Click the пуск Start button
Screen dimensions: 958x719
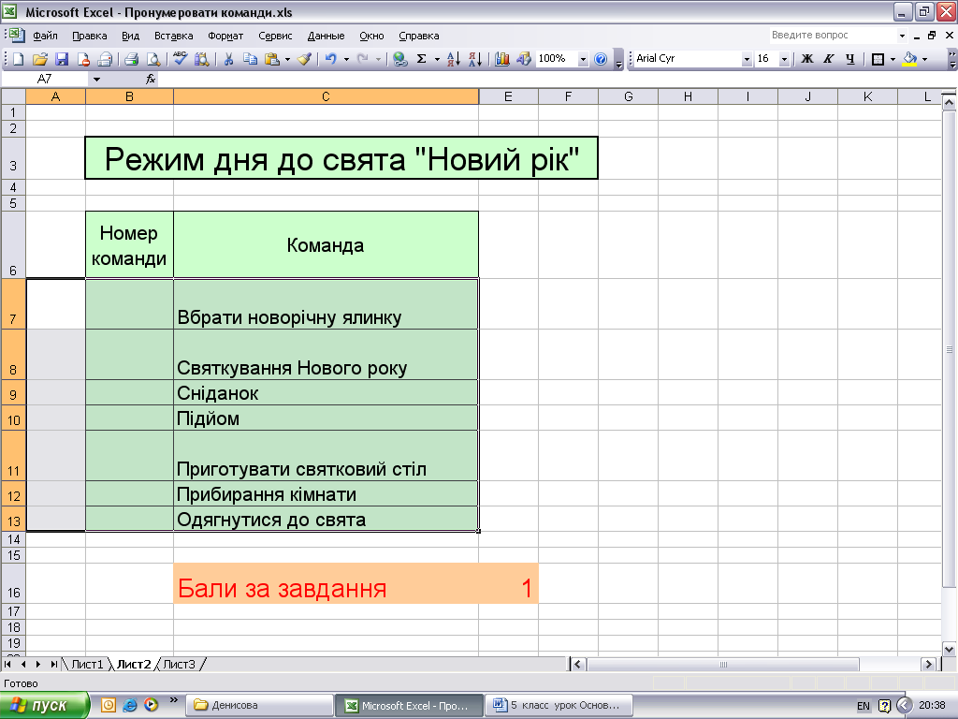(x=45, y=705)
